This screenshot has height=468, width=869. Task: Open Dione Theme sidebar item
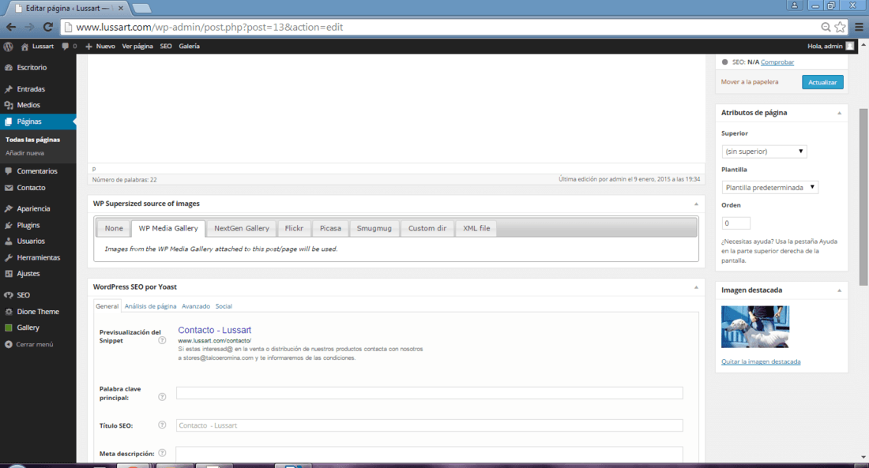tap(38, 312)
